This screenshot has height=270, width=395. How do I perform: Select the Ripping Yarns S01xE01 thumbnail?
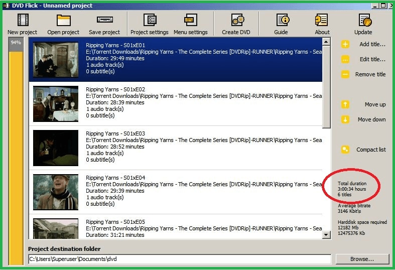click(56, 60)
